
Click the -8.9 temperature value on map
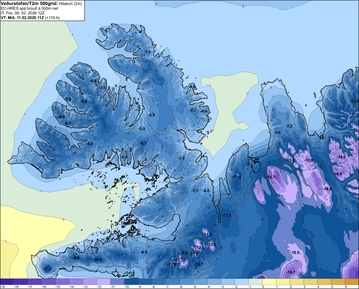[x=61, y=117]
